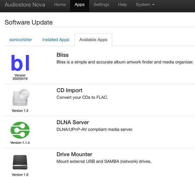Click the Version 1.0 label
The width and height of the screenshot is (195, 177).
(20, 175)
